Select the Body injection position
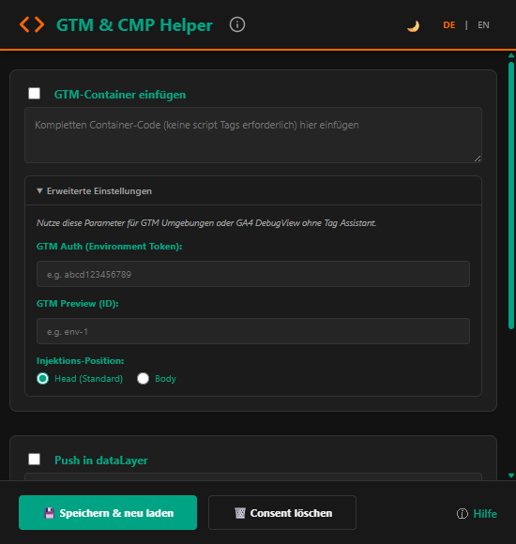 (143, 379)
